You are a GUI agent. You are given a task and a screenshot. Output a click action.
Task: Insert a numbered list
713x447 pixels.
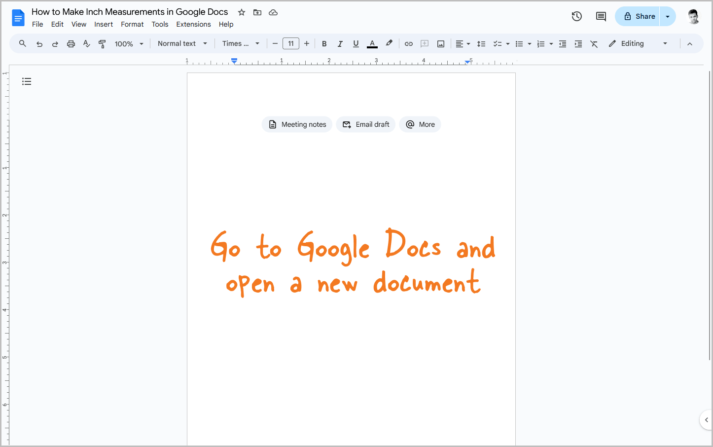[x=541, y=44]
